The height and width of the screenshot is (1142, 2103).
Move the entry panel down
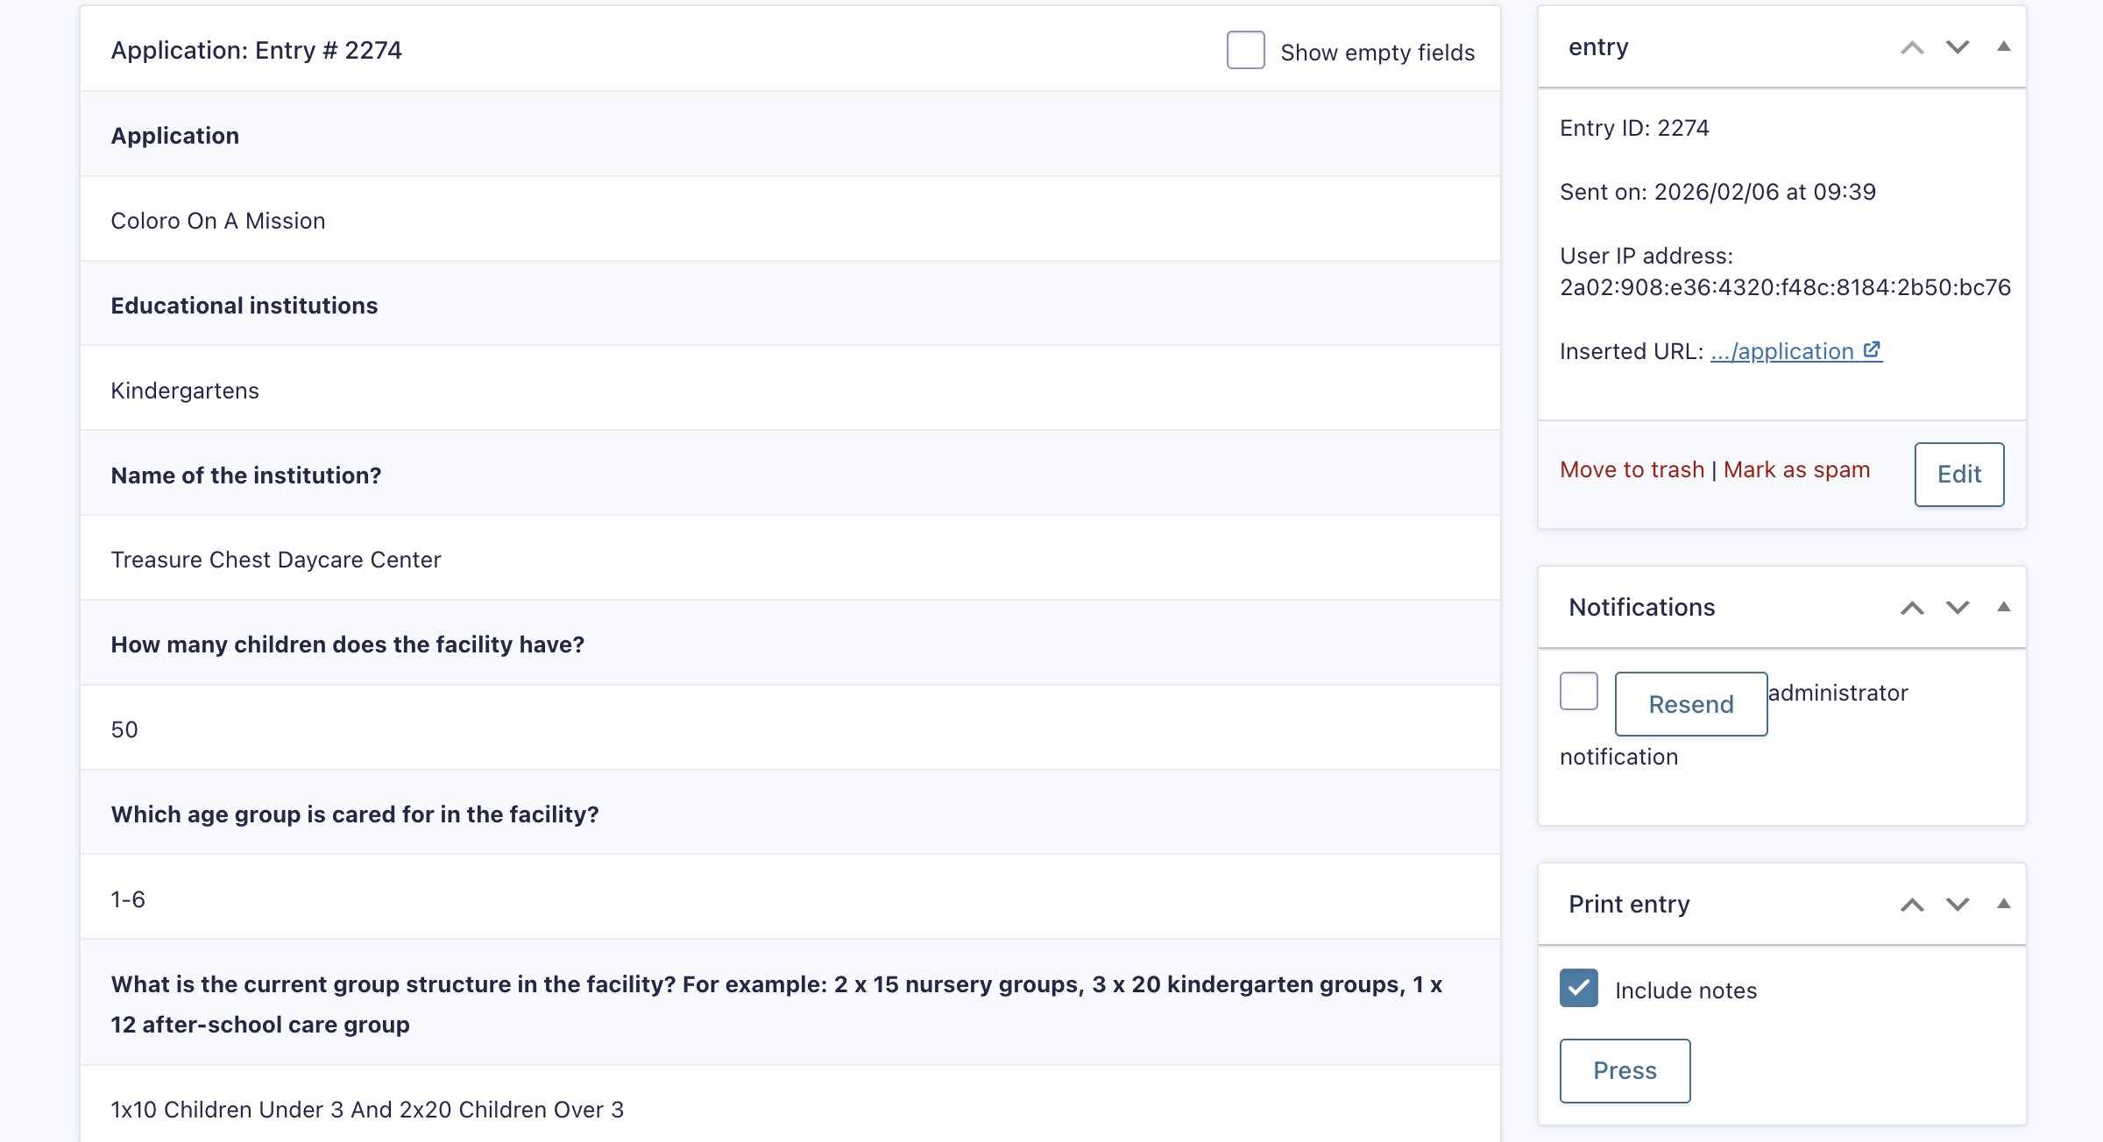coord(1958,48)
